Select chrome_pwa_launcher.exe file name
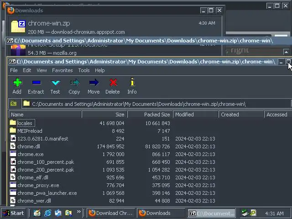Screen dimensions: 292x219 [47, 193]
